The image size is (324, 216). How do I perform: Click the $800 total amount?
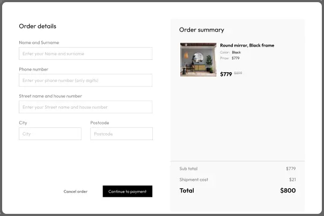288,190
